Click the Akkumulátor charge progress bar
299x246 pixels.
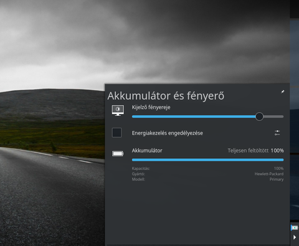(207, 160)
